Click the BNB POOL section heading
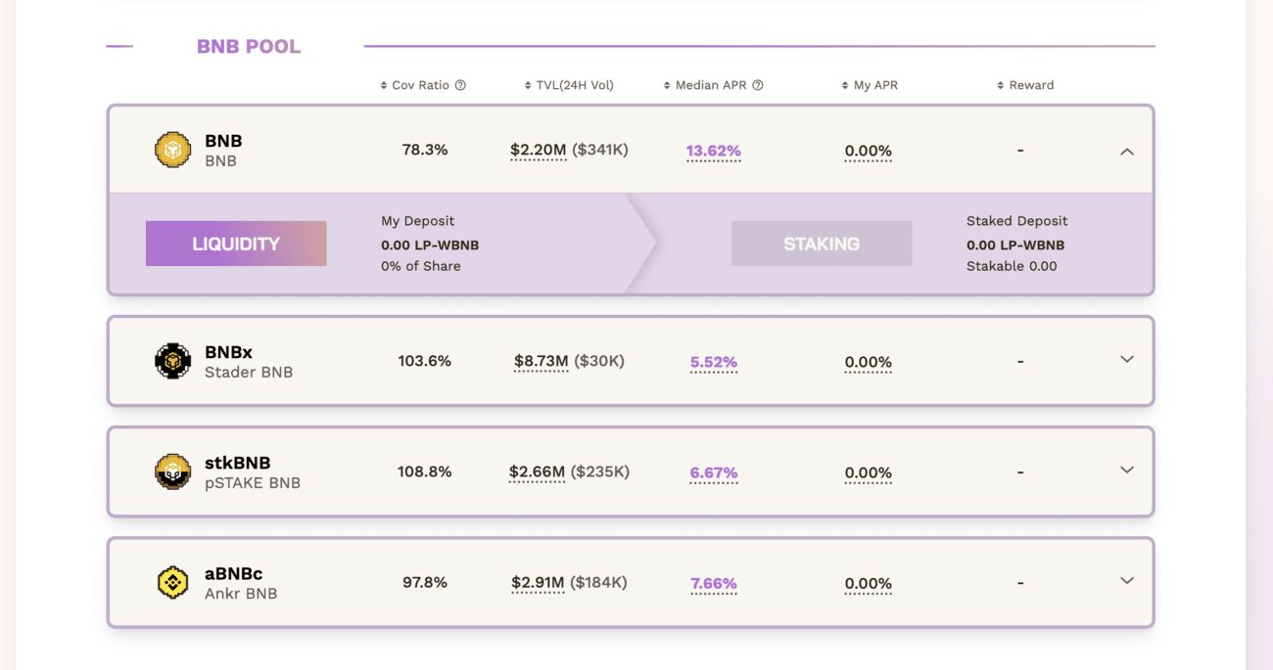Image resolution: width=1273 pixels, height=670 pixels. 249,46
